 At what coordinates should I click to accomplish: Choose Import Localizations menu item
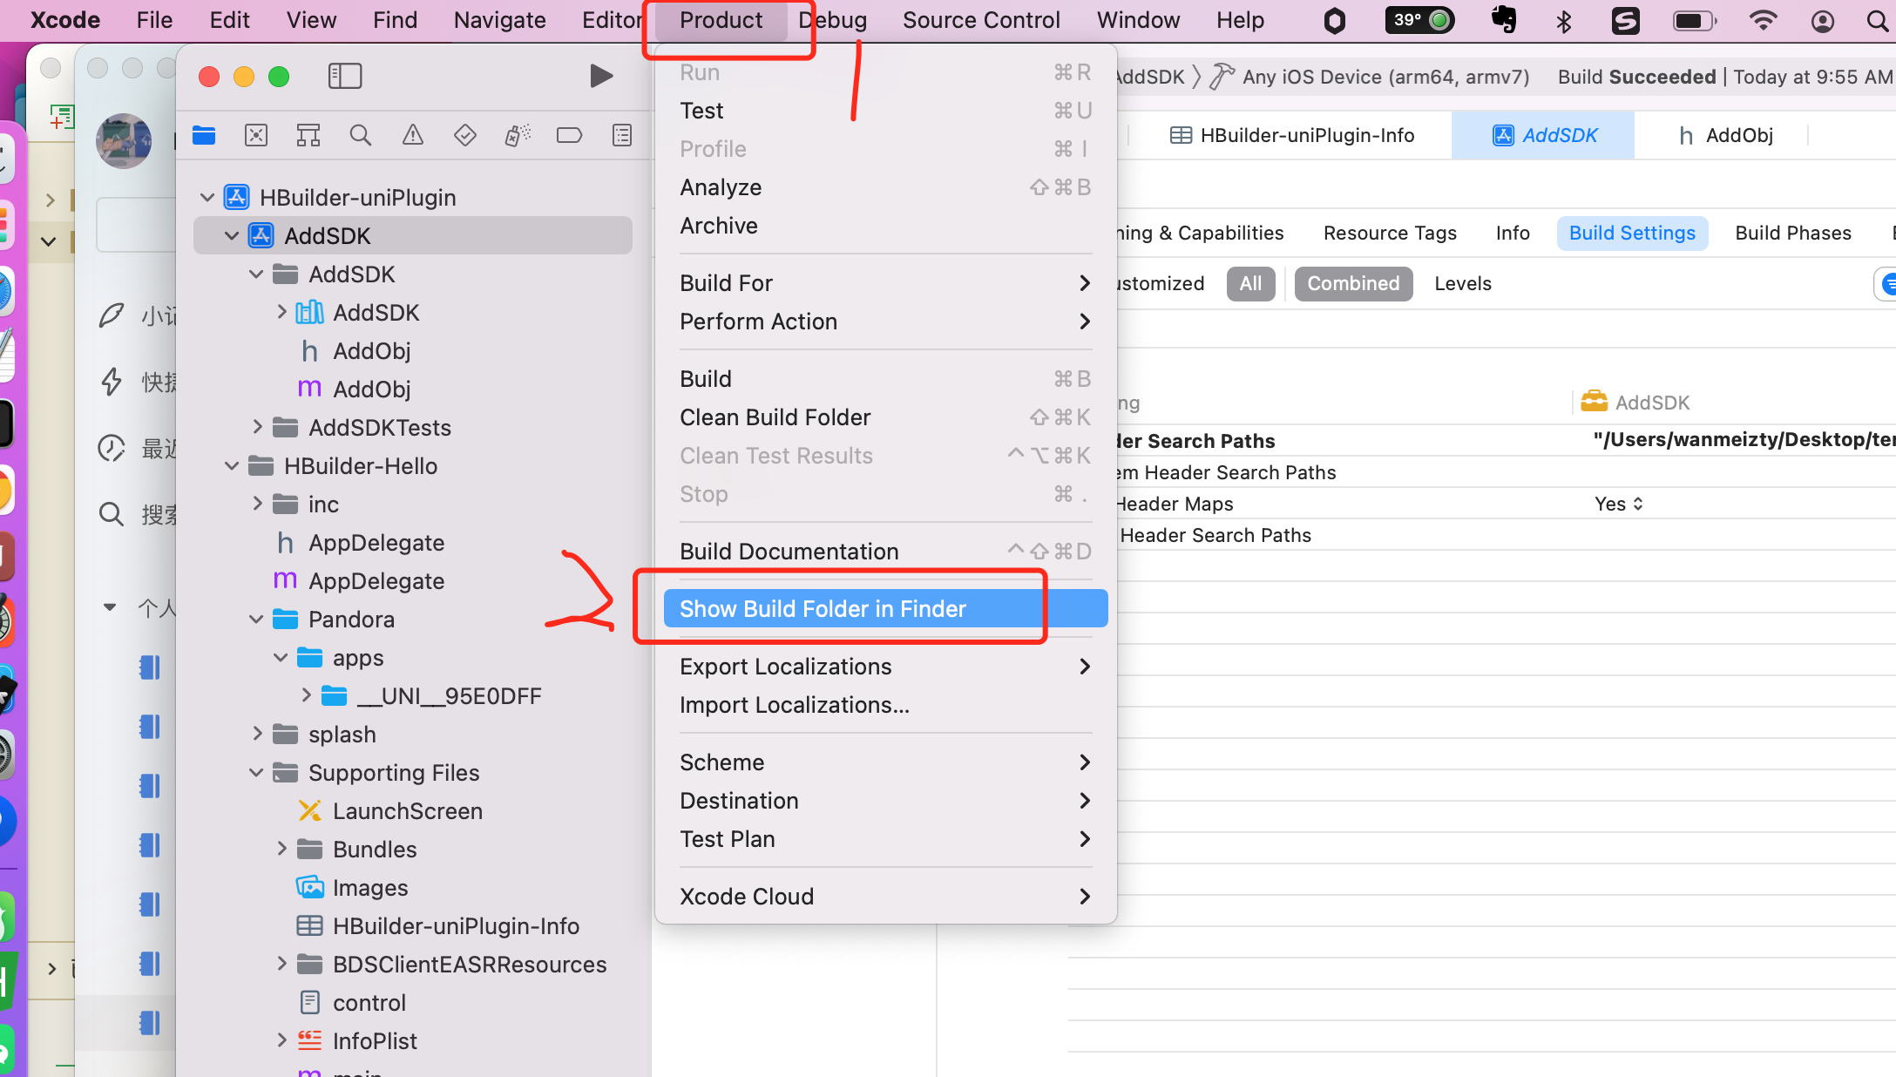tap(885, 705)
